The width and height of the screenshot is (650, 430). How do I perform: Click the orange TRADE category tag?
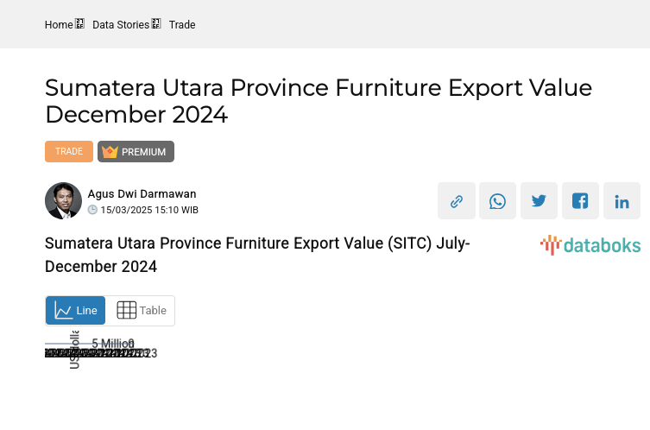[69, 152]
